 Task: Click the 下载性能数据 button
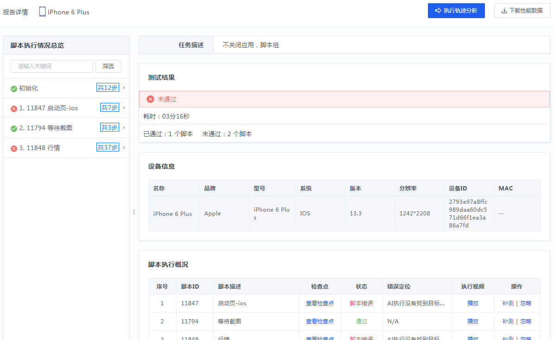522,11
